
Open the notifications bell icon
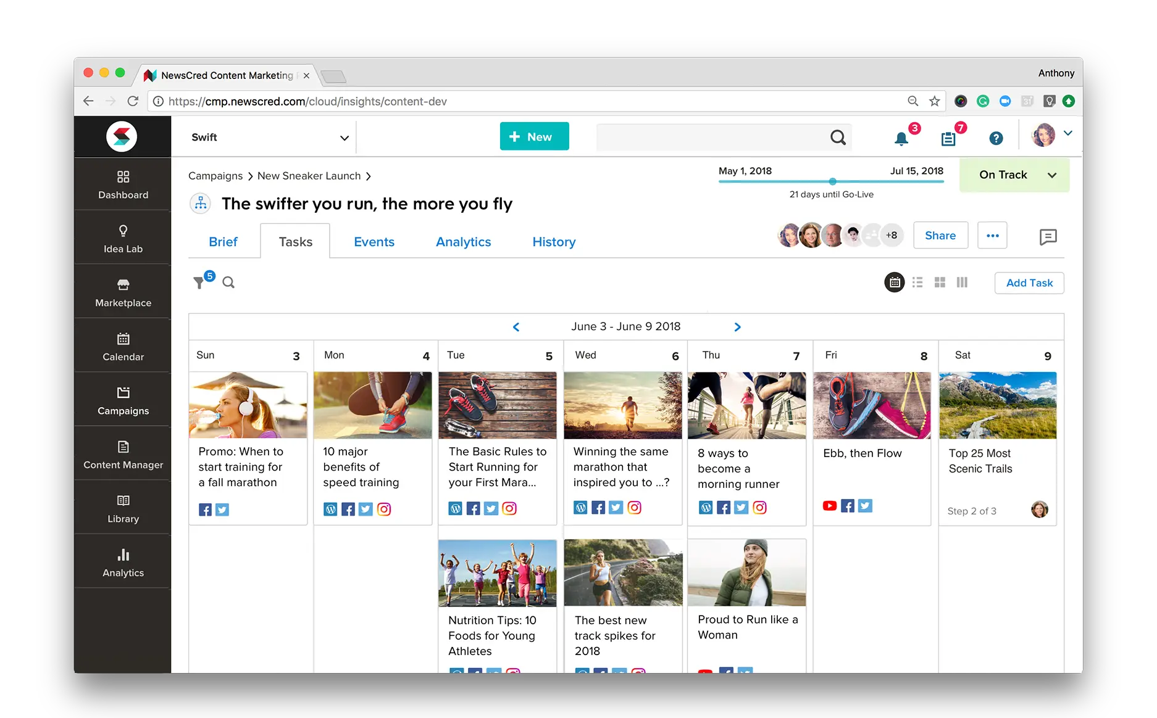tap(901, 139)
